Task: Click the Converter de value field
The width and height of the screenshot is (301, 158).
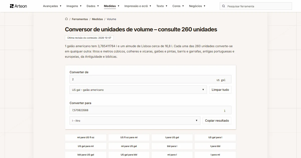Action: coord(150,79)
